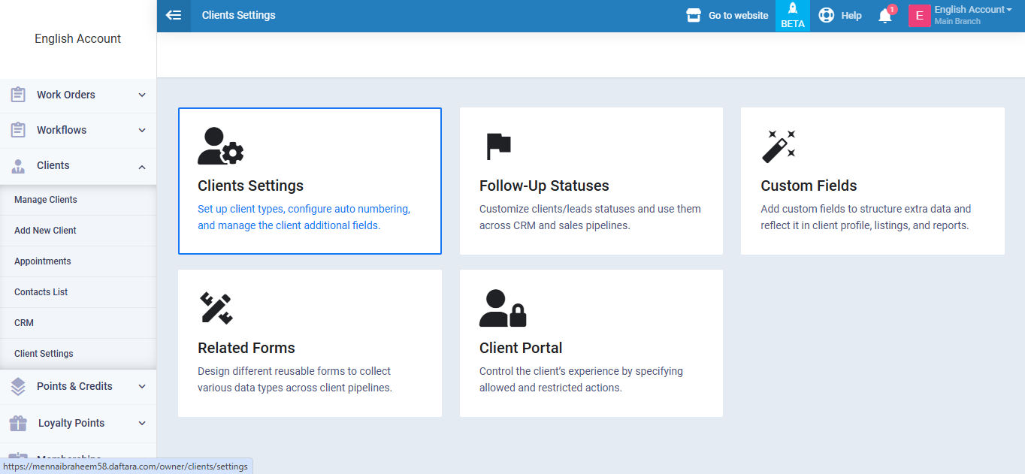The image size is (1025, 474).
Task: Click the Follow-Up Statuses flag icon
Action: [x=497, y=146]
